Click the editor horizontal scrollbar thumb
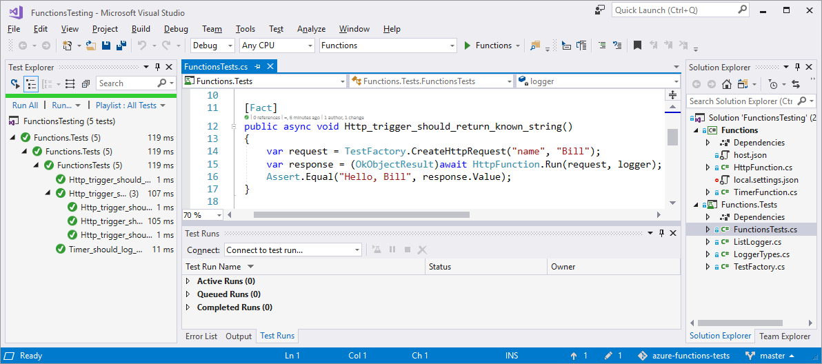The image size is (822, 364). tap(362, 214)
